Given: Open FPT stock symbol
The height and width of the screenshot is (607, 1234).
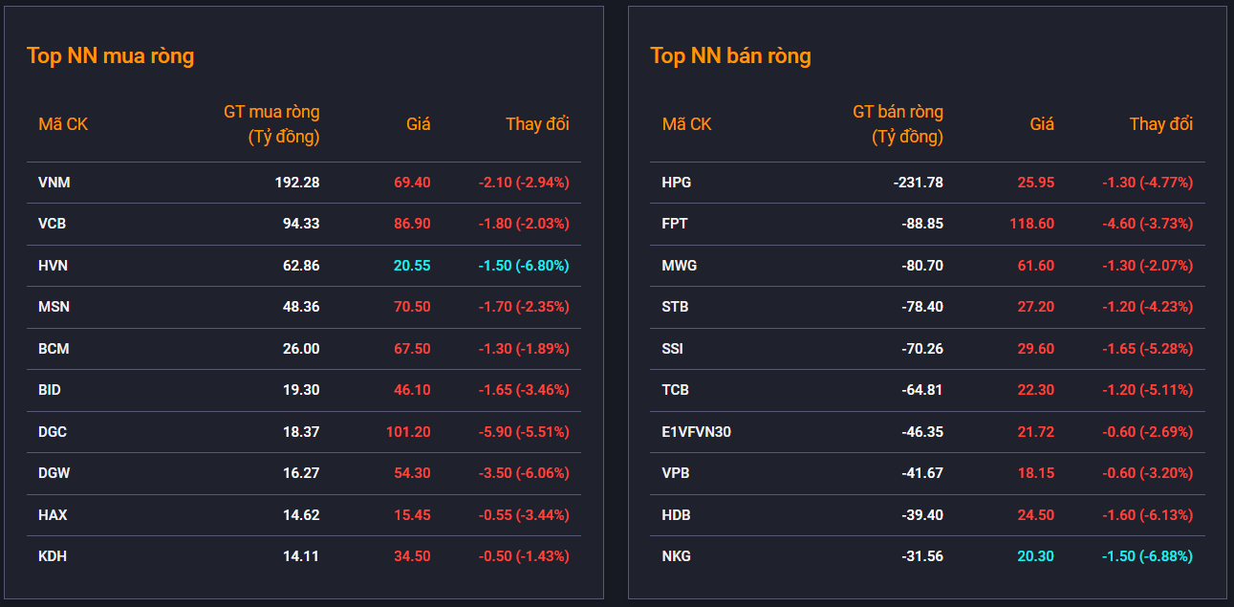Looking at the screenshot, I should click(675, 224).
